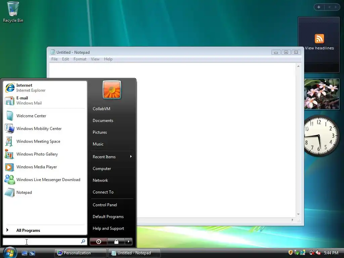Click Notepad scroll down arrow

point(298,214)
